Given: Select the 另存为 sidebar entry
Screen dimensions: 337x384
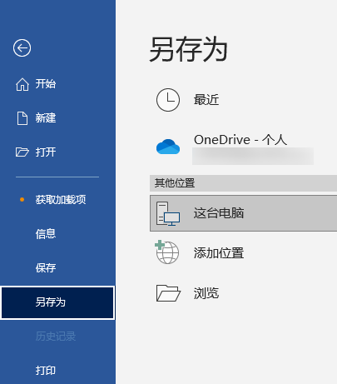Looking at the screenshot, I should [57, 302].
